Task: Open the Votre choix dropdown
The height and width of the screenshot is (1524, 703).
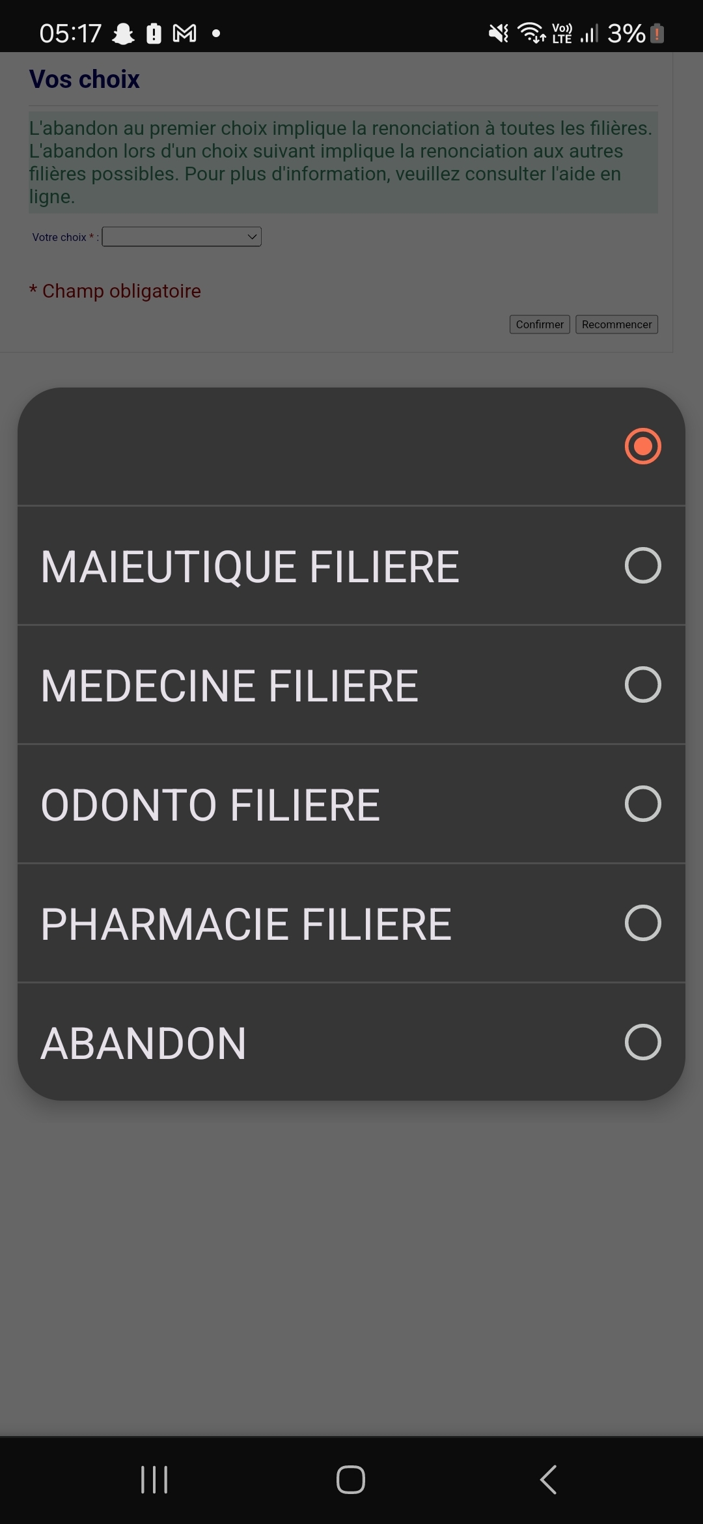Action: [x=182, y=237]
